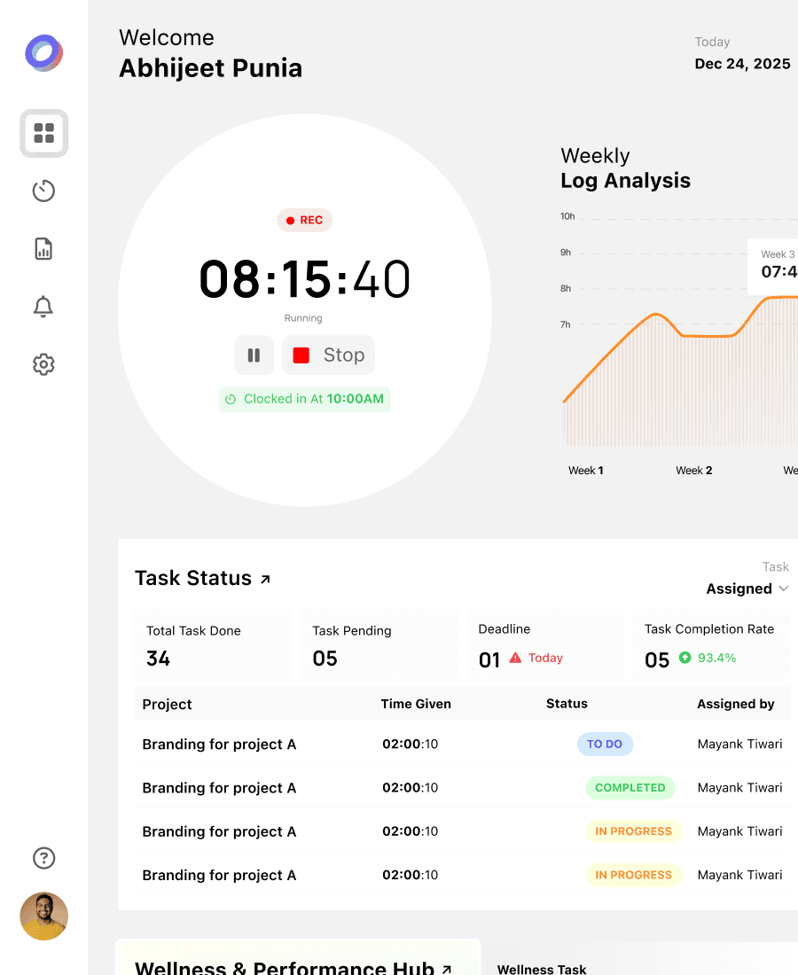This screenshot has width=798, height=975.
Task: Select the TO DO row project name
Action: (x=219, y=745)
